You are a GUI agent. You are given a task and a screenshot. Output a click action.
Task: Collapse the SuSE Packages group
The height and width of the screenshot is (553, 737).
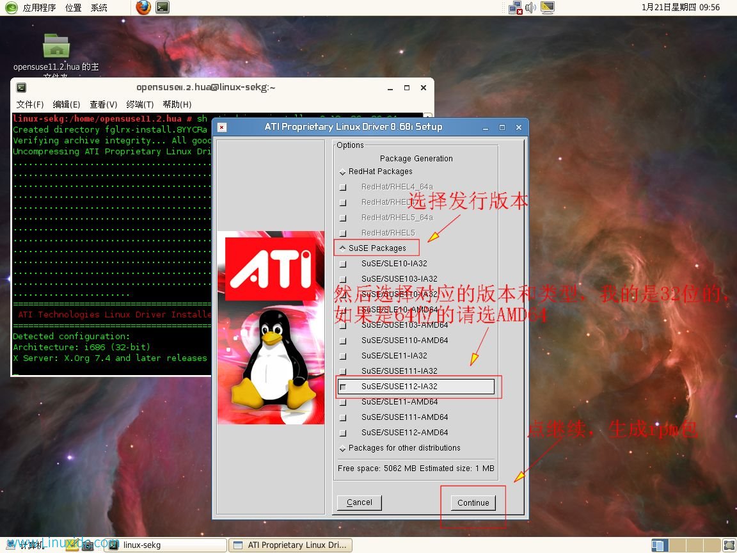coord(342,248)
